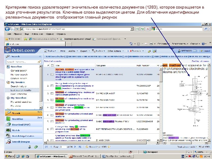Open My saved searches in sidebar
Viewport: 212px width, 159px height.
click(x=21, y=102)
